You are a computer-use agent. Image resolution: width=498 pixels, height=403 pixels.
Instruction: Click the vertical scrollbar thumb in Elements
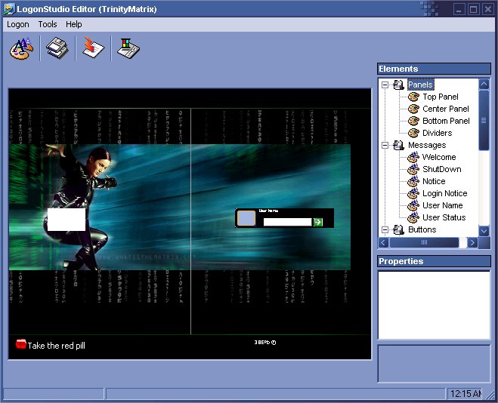click(x=484, y=120)
